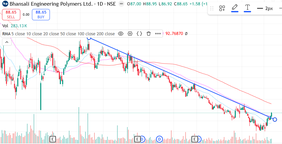Image resolution: width=282 pixels, height=144 pixels.
Task: Open drawing templates icon in floating toolbar
Action: (222, 8)
